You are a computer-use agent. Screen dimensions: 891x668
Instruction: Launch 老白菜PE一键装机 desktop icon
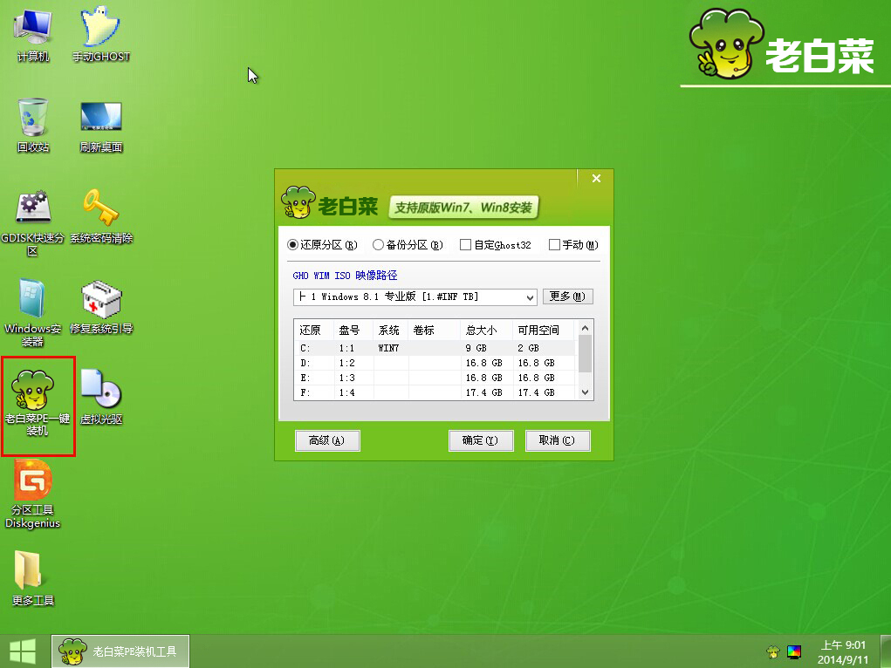(37, 403)
